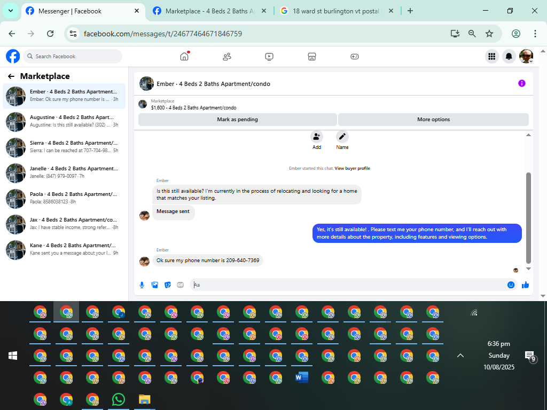
Task: Open the Facebook home logo
Action: 13,56
